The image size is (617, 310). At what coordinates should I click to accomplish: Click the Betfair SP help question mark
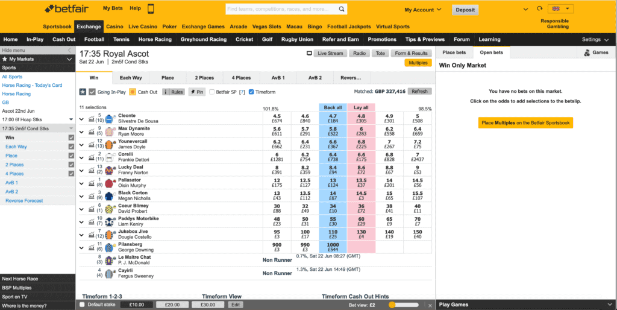point(242,92)
